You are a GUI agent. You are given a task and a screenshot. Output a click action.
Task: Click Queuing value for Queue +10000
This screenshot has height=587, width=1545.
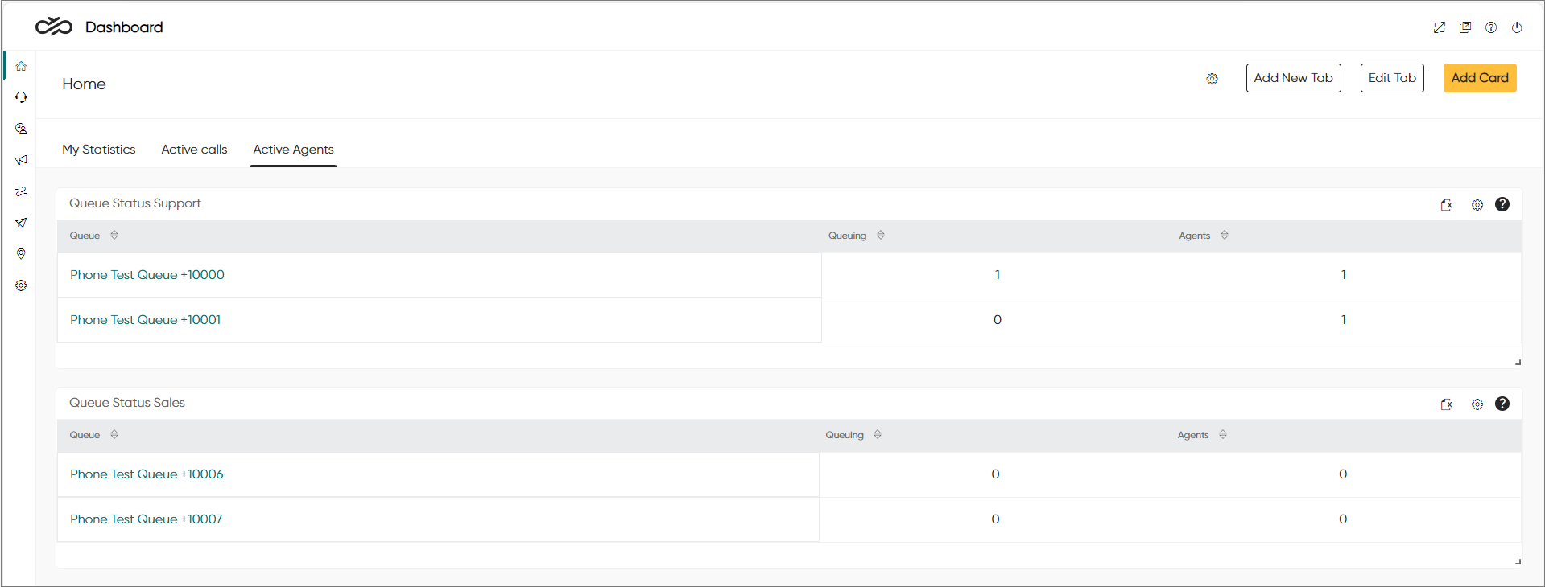click(x=998, y=275)
